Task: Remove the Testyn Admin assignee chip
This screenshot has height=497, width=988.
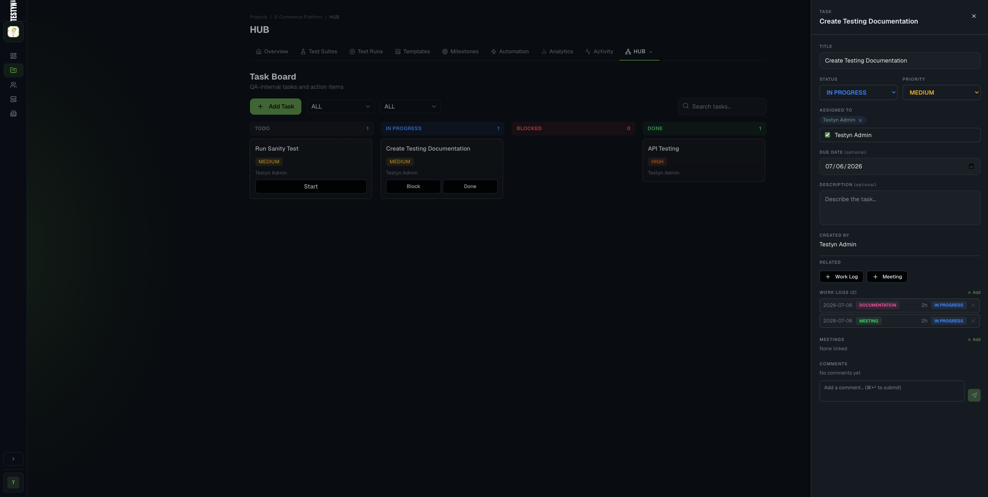Action: [x=860, y=120]
